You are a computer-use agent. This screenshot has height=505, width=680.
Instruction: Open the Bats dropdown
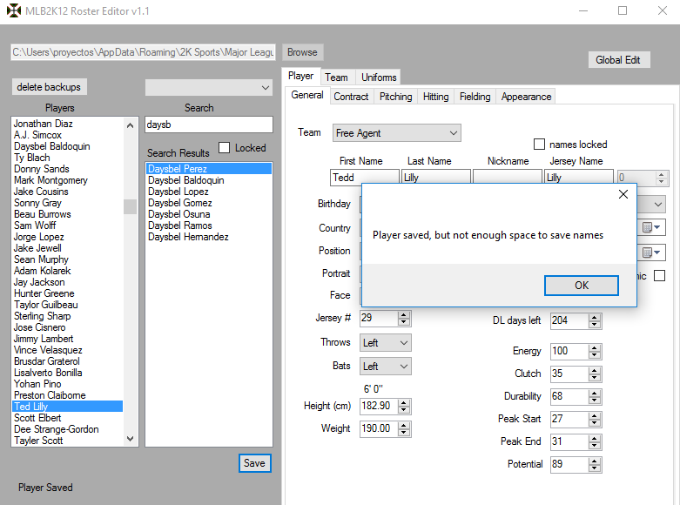[385, 367]
